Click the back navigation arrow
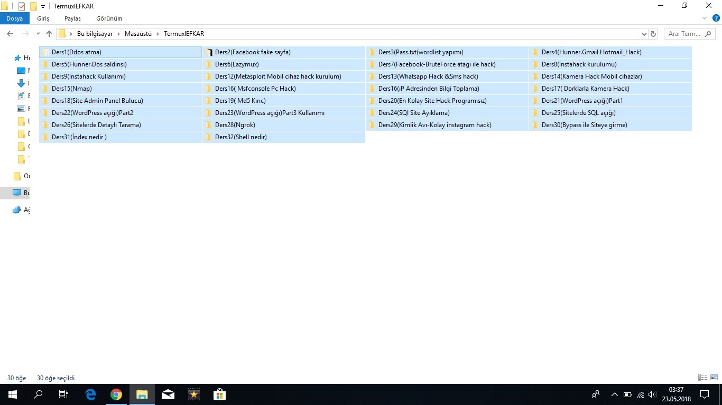Image resolution: width=722 pixels, height=405 pixels. pos(10,34)
